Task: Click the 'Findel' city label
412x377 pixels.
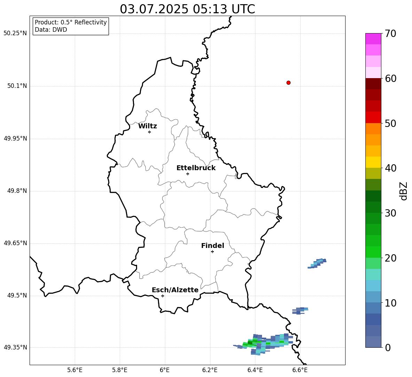Action: [213, 246]
